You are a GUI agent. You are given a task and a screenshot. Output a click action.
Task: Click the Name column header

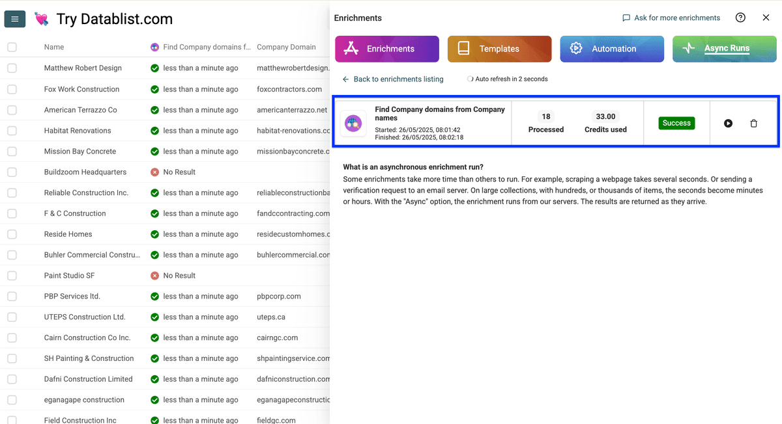click(x=54, y=47)
